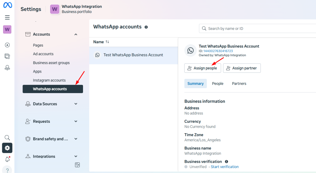Click the Start verification link

(225, 167)
